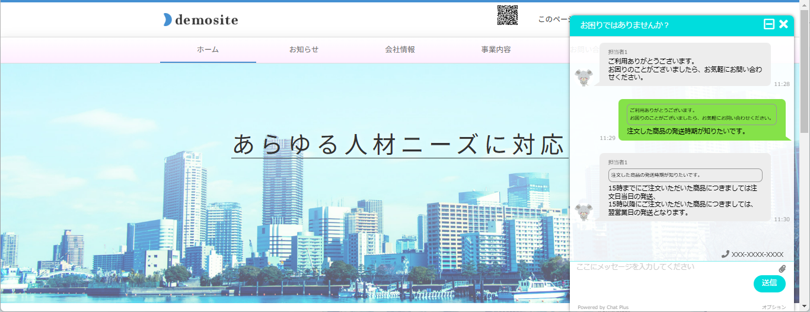Open the 会社情報 navigation tab
The image size is (810, 312).
[400, 50]
